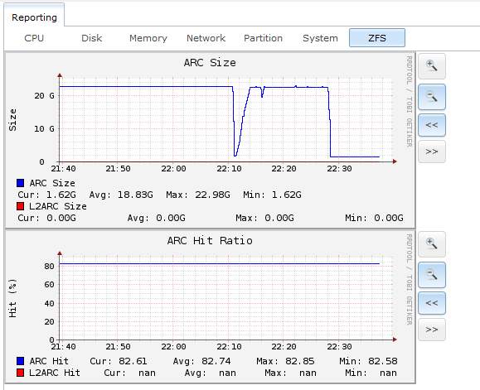This screenshot has width=480, height=390.
Task: Zoom out on the ARC Hit Ratio graph
Action: pyautogui.click(x=432, y=275)
